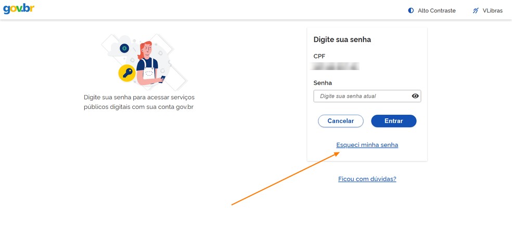Activate VLibras accessibility tool
This screenshot has height=246, width=512.
click(x=488, y=10)
